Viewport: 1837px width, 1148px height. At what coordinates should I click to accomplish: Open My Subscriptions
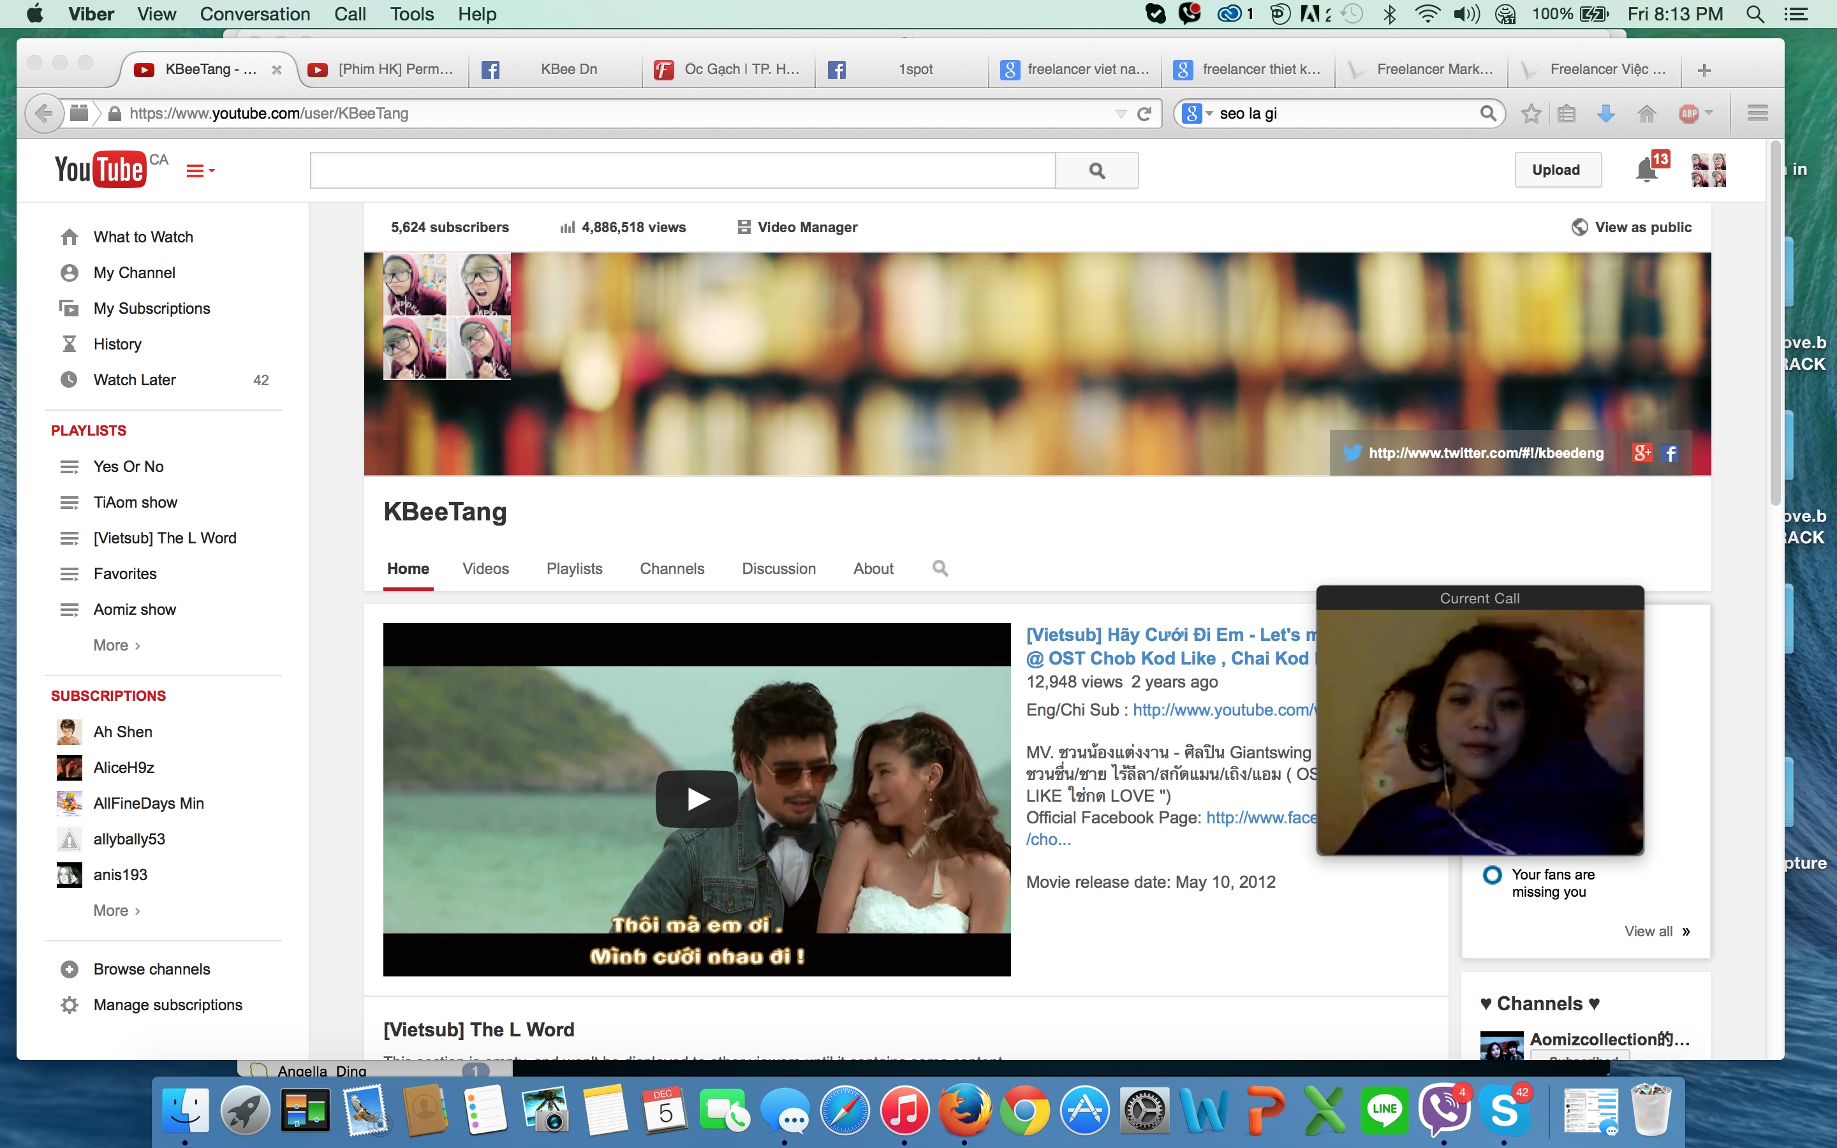[x=152, y=308]
